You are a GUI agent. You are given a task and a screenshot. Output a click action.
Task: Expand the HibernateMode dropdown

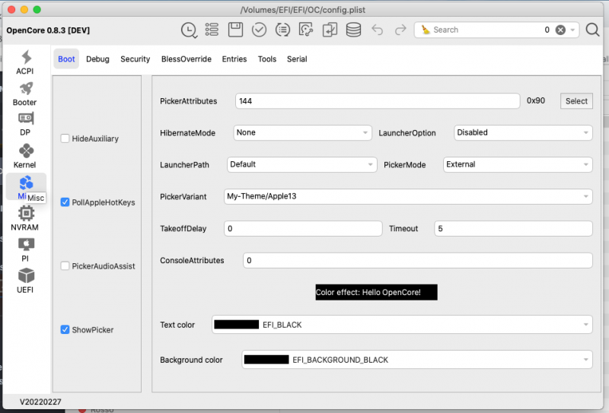[302, 132]
